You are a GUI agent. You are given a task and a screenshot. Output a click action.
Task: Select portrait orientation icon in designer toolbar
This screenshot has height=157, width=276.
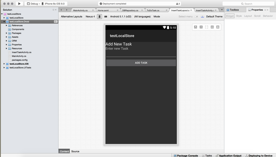100,17
